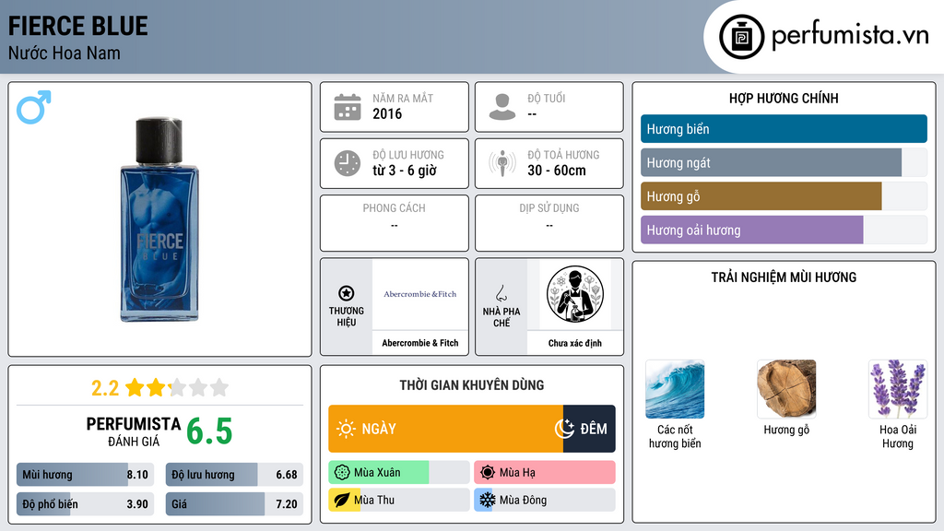Open the ocean wave note thumbnail
The height and width of the screenshot is (531, 944).
[x=675, y=389]
